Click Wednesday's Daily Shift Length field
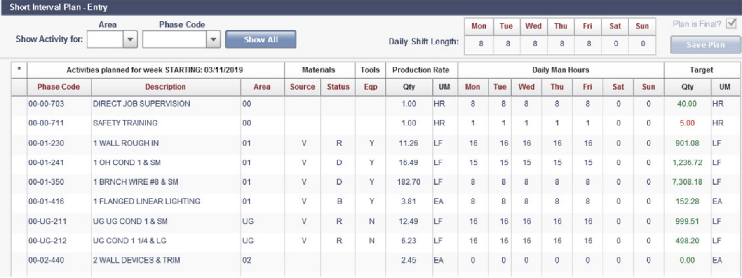The height and width of the screenshot is (278, 742). [534, 44]
